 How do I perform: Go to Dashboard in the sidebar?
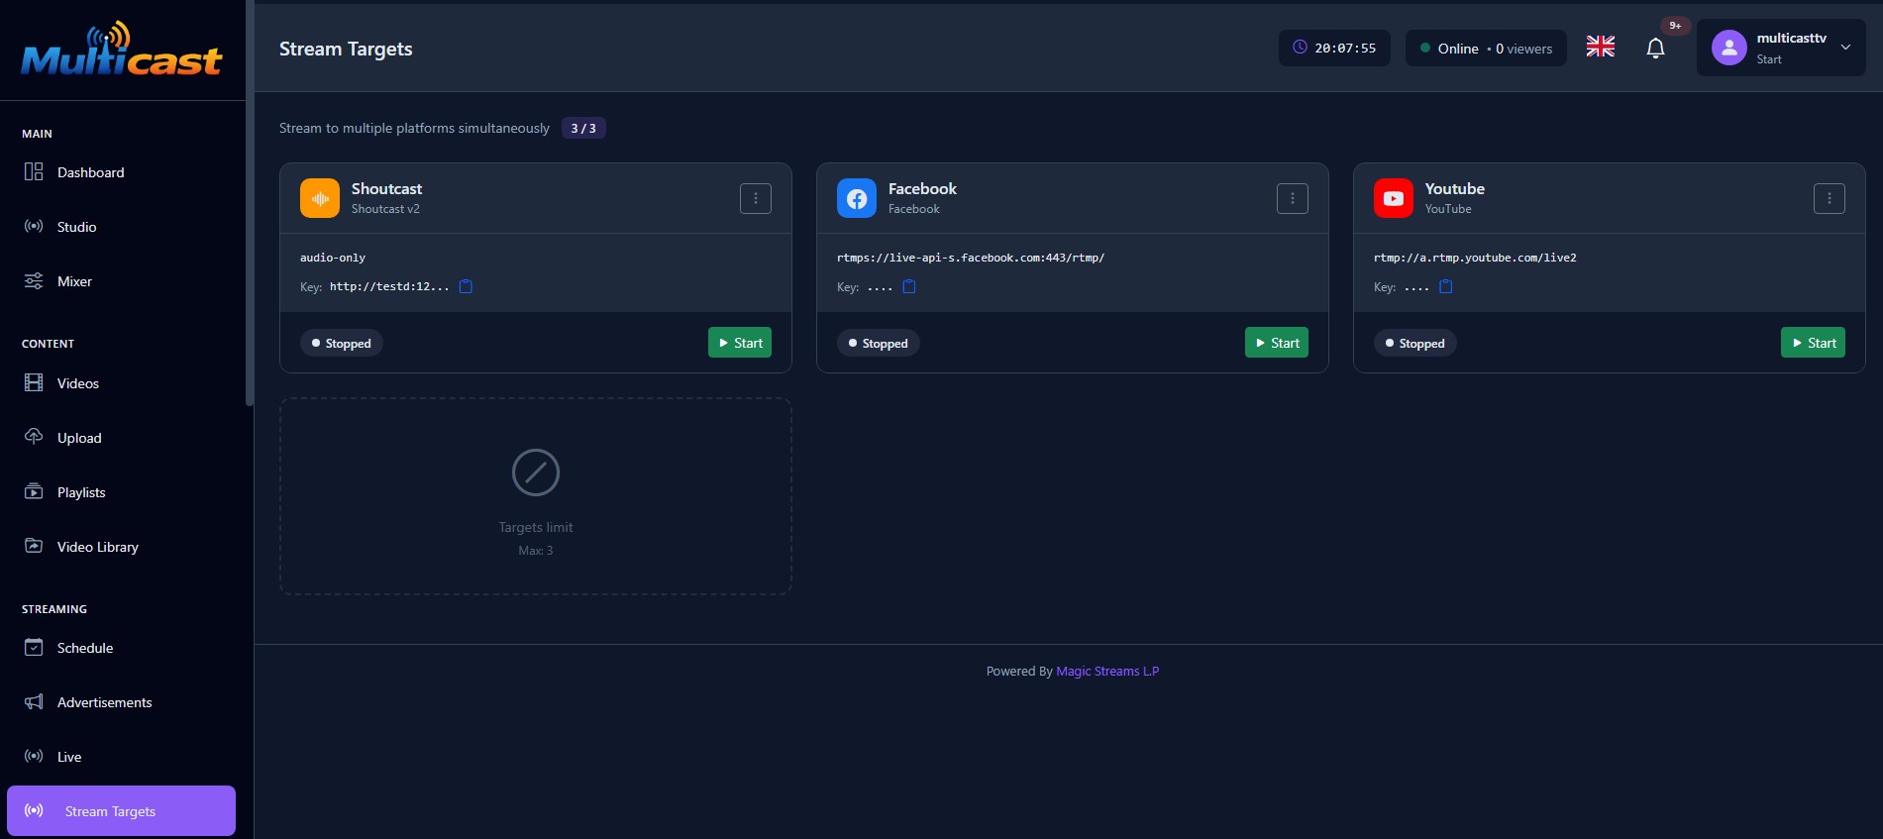122,172
